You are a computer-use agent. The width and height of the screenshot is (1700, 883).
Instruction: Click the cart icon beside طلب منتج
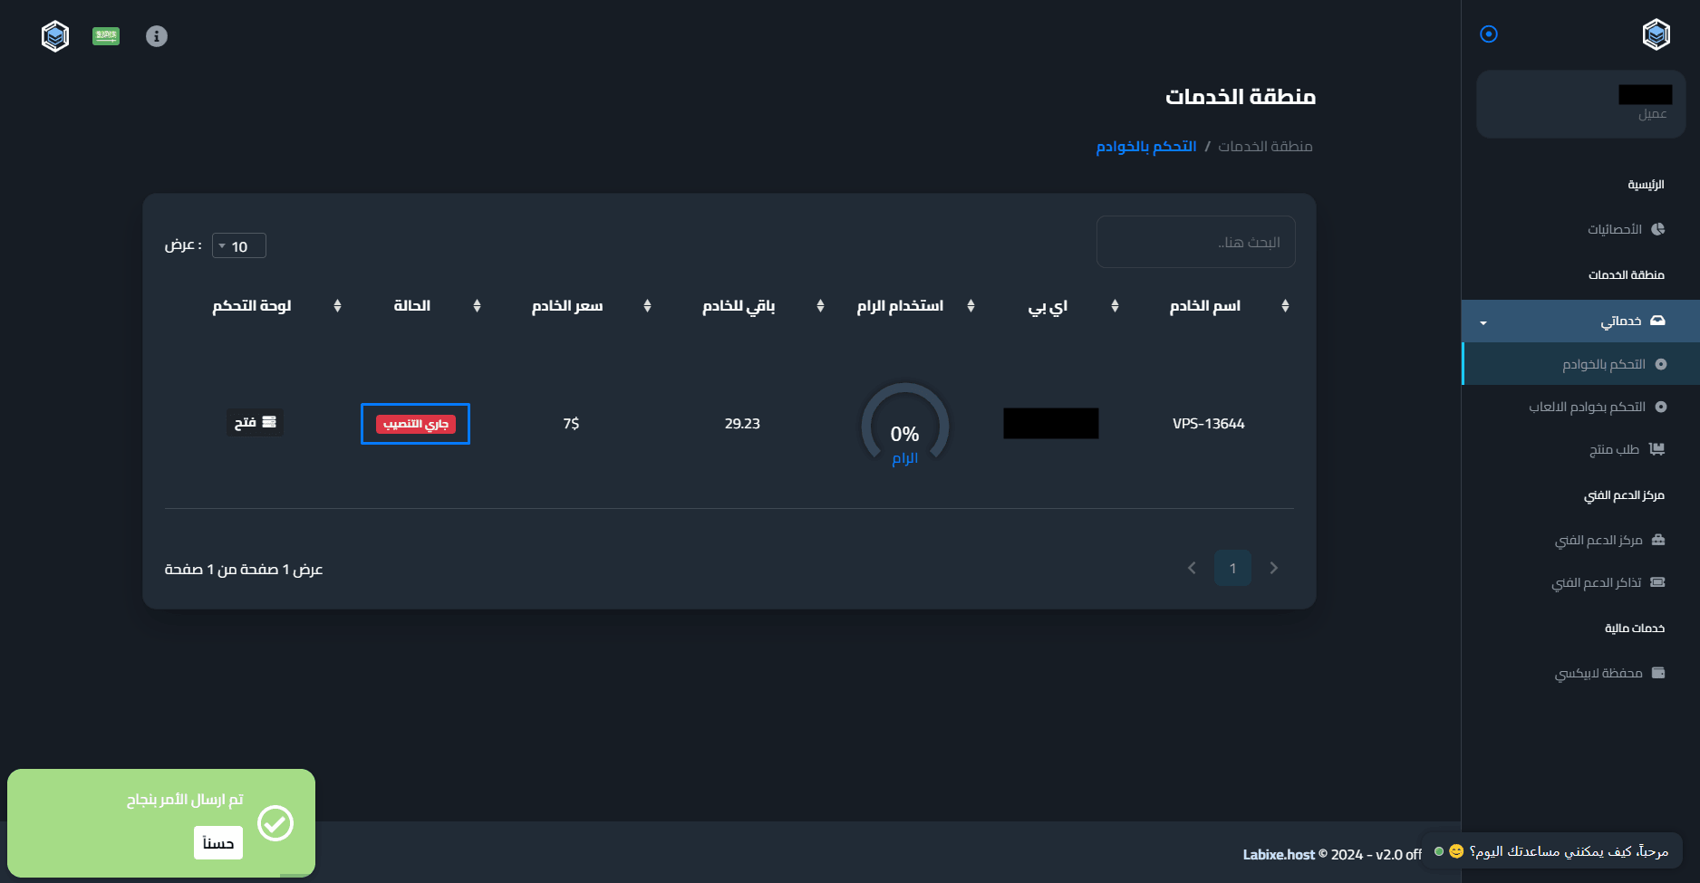point(1657,449)
